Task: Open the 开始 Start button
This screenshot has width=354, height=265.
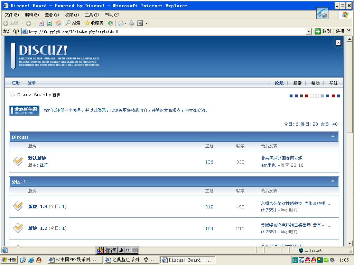Action: pos(9,260)
